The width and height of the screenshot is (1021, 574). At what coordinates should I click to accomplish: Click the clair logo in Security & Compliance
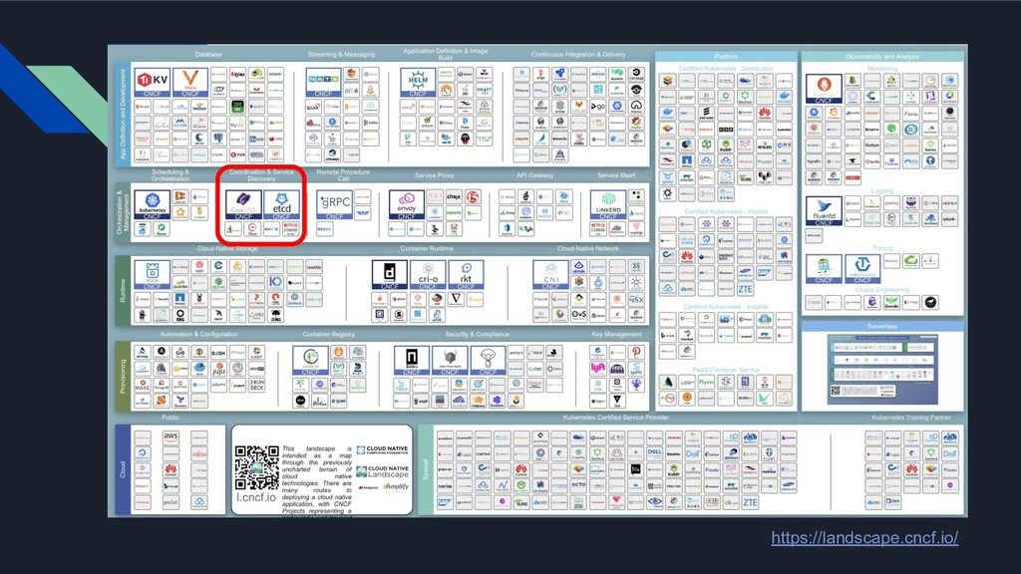click(534, 369)
